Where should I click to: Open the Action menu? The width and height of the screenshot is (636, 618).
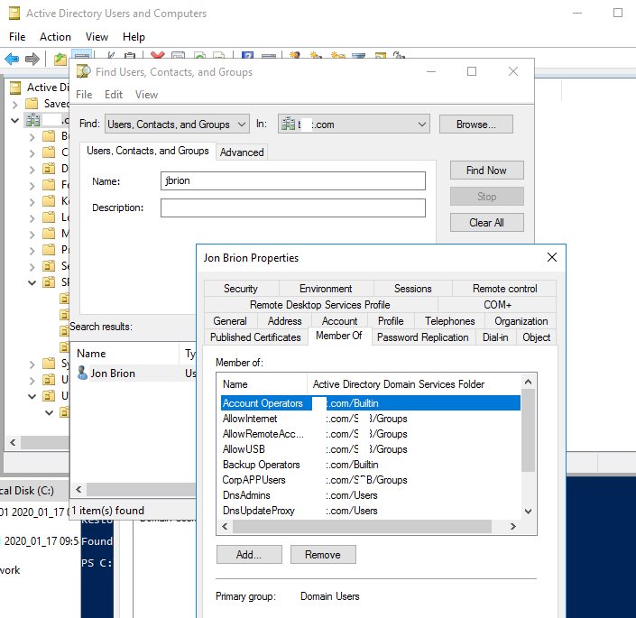pos(55,37)
